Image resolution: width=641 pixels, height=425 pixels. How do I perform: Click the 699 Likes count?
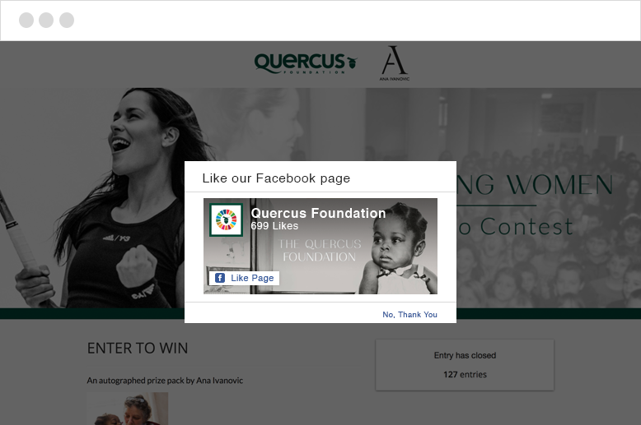pyautogui.click(x=274, y=226)
